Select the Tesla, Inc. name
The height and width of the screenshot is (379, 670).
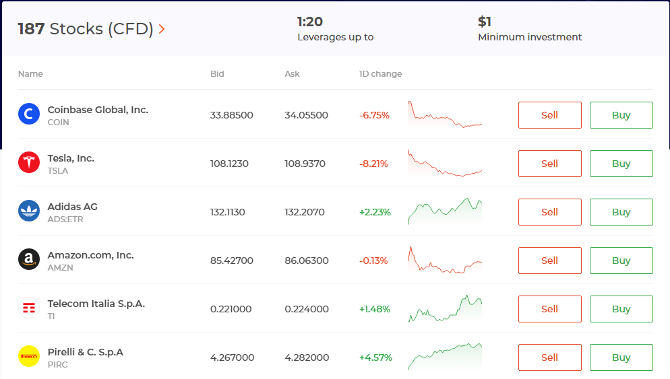(x=71, y=158)
